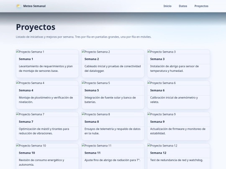Click the Meteo Semanal sun-cloud logo icon
Image resolution: width=226 pixels, height=169 pixels.
(x=18, y=6)
